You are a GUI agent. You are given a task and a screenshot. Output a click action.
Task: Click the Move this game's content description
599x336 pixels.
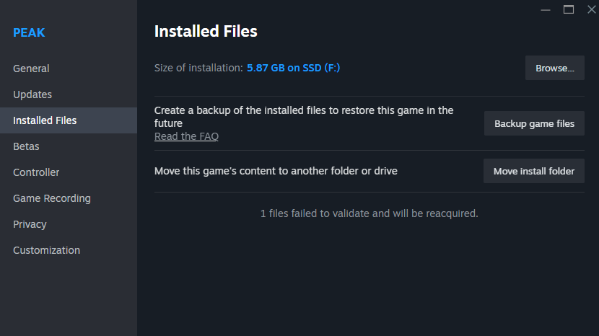tap(276, 171)
